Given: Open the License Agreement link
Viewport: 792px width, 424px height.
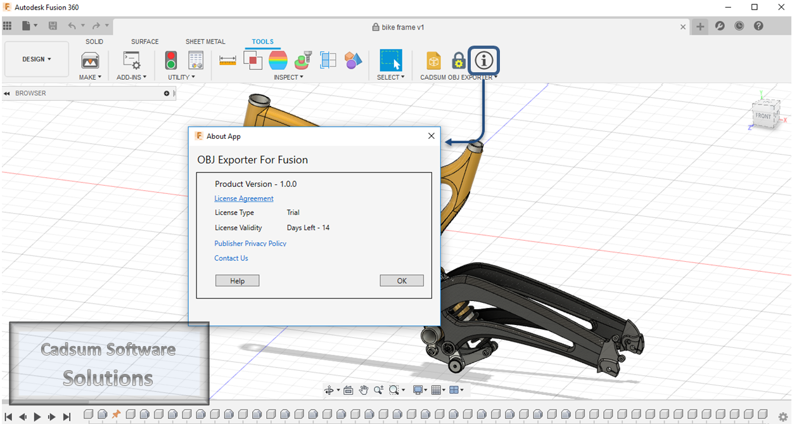Looking at the screenshot, I should pos(243,198).
